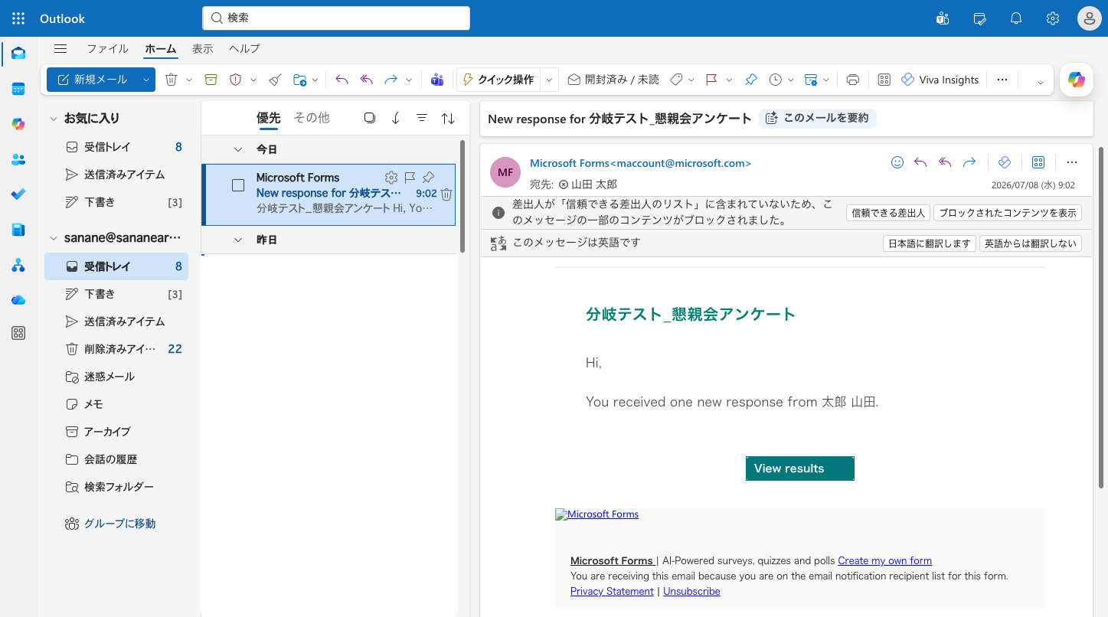Screen dimensions: 1108x617
Task: Open To Do checkmark in left rail
Action: point(18,194)
